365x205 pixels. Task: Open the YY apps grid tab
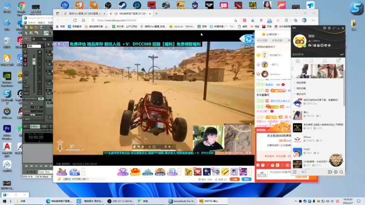(x=338, y=61)
